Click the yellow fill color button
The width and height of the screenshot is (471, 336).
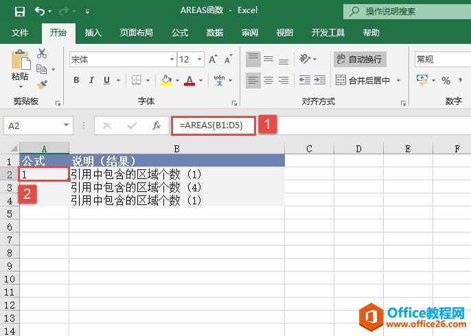(x=165, y=80)
